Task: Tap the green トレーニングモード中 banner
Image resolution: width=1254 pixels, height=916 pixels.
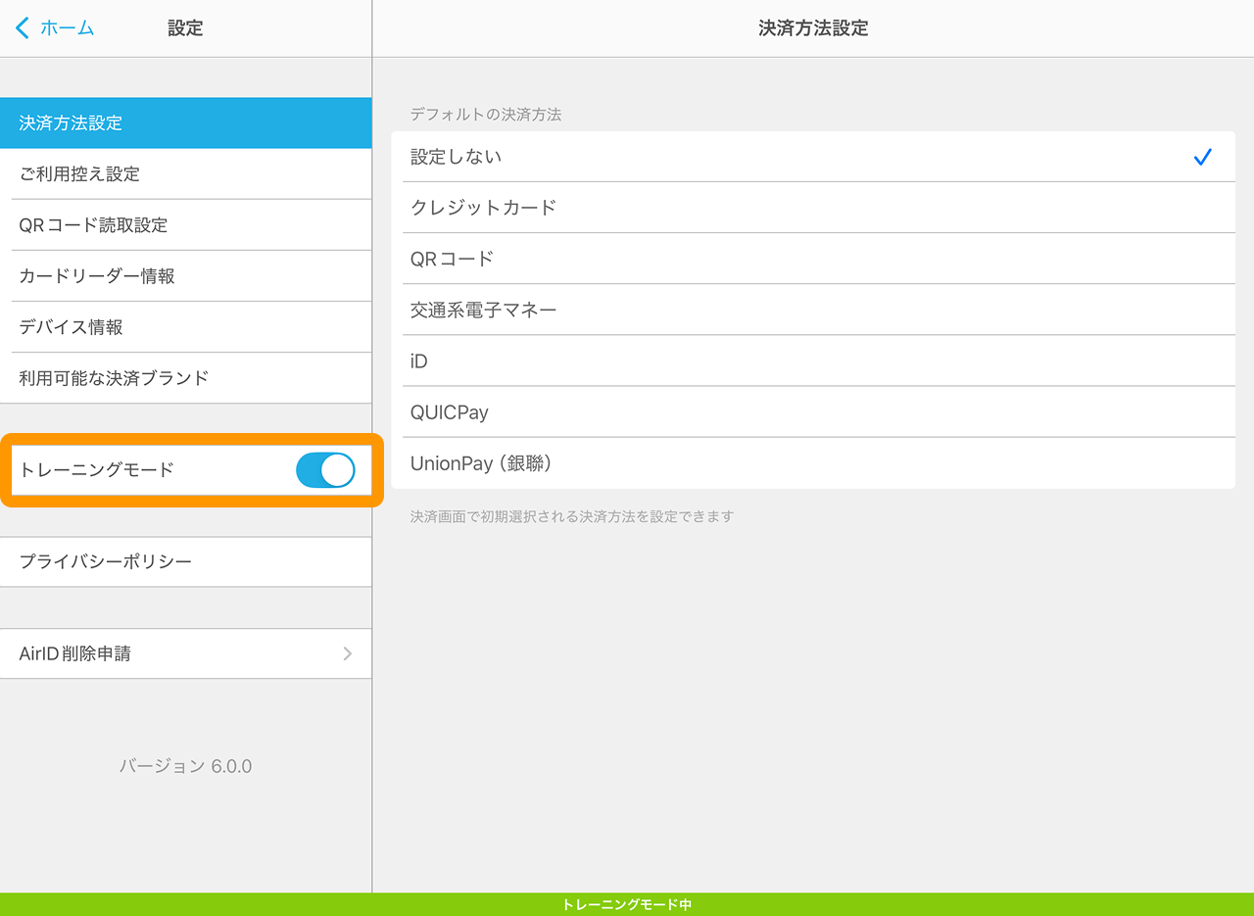Action: (627, 904)
